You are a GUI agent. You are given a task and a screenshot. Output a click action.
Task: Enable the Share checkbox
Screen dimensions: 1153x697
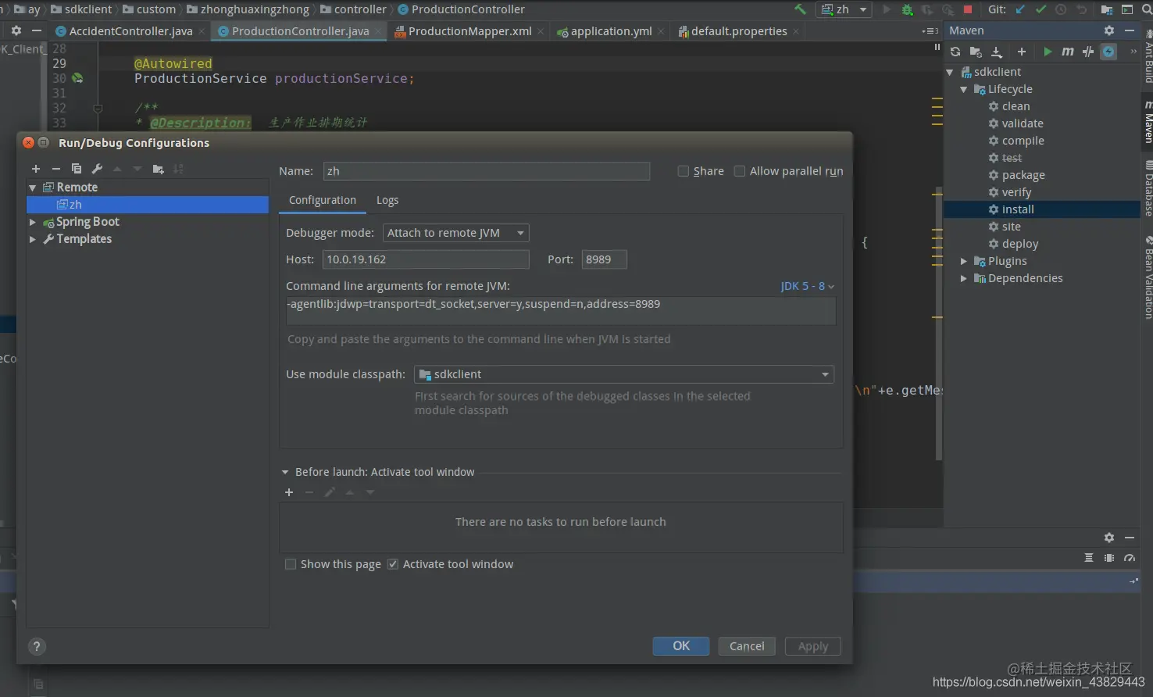[684, 171]
